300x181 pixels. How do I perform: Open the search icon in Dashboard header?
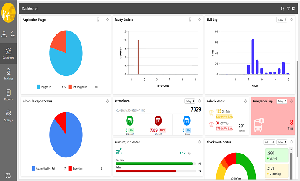tap(282, 9)
